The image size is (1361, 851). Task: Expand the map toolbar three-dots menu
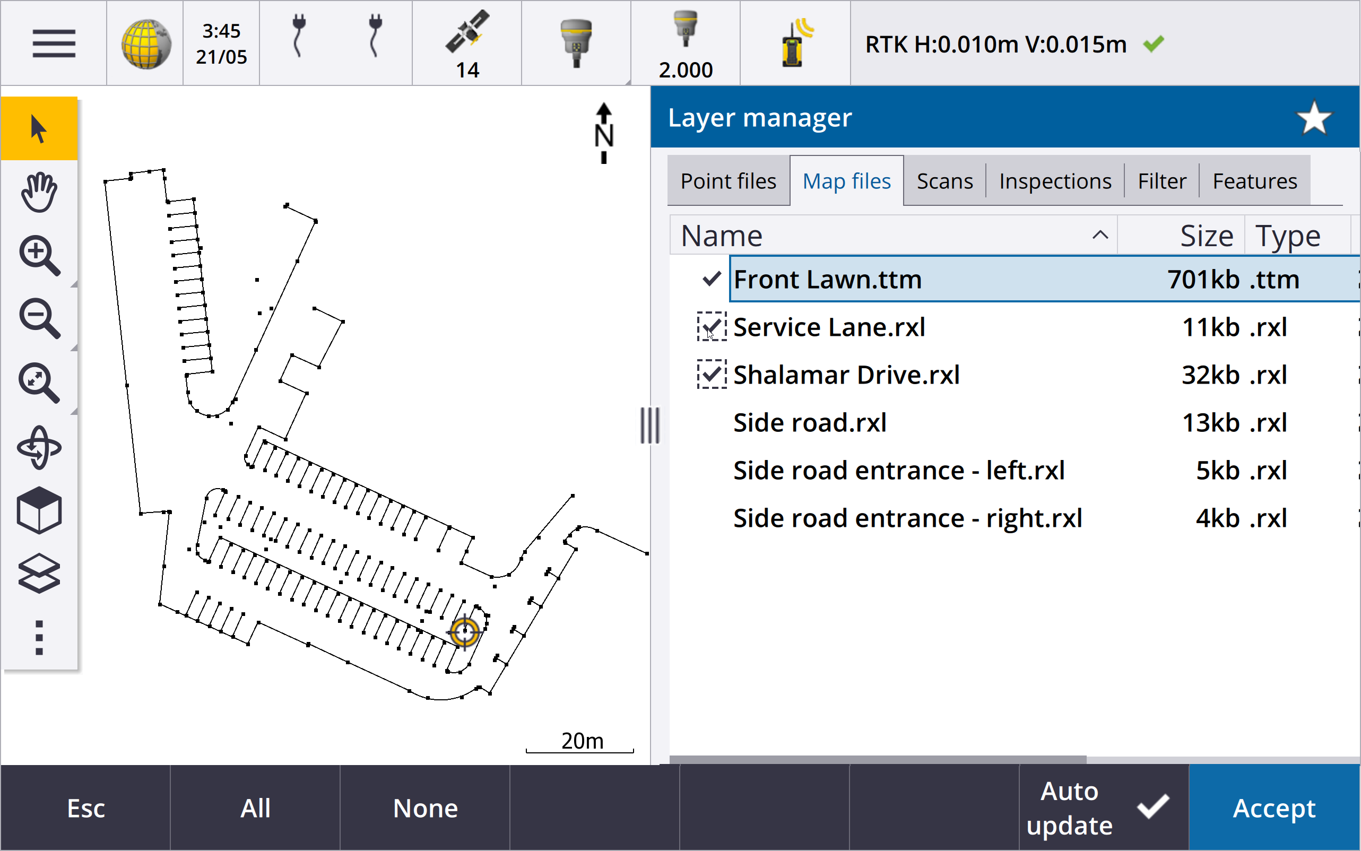(39, 638)
